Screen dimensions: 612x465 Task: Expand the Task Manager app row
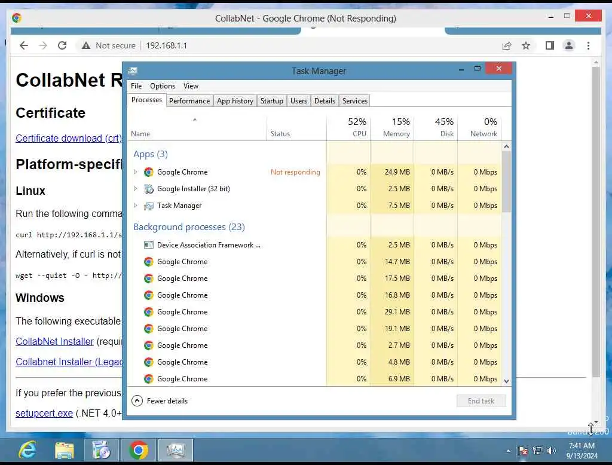coord(136,206)
